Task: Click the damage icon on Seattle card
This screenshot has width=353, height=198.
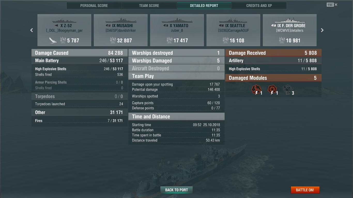Action: click(225, 40)
